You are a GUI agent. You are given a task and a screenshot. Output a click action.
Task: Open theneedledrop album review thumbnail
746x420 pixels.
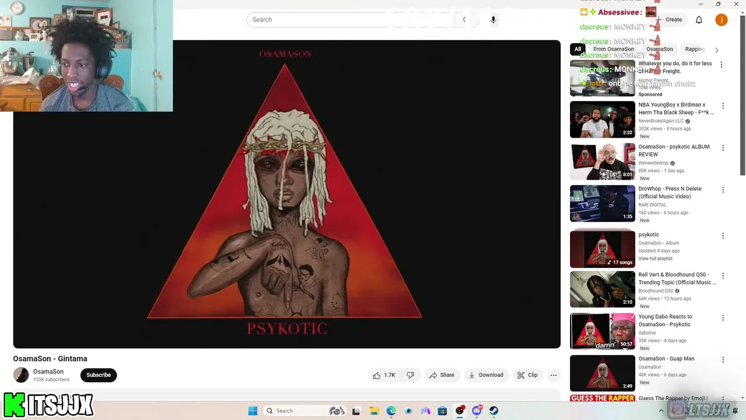[x=602, y=162]
